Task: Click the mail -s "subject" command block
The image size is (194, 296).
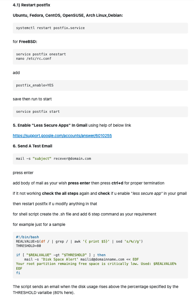Action: pyautogui.click(x=100, y=159)
